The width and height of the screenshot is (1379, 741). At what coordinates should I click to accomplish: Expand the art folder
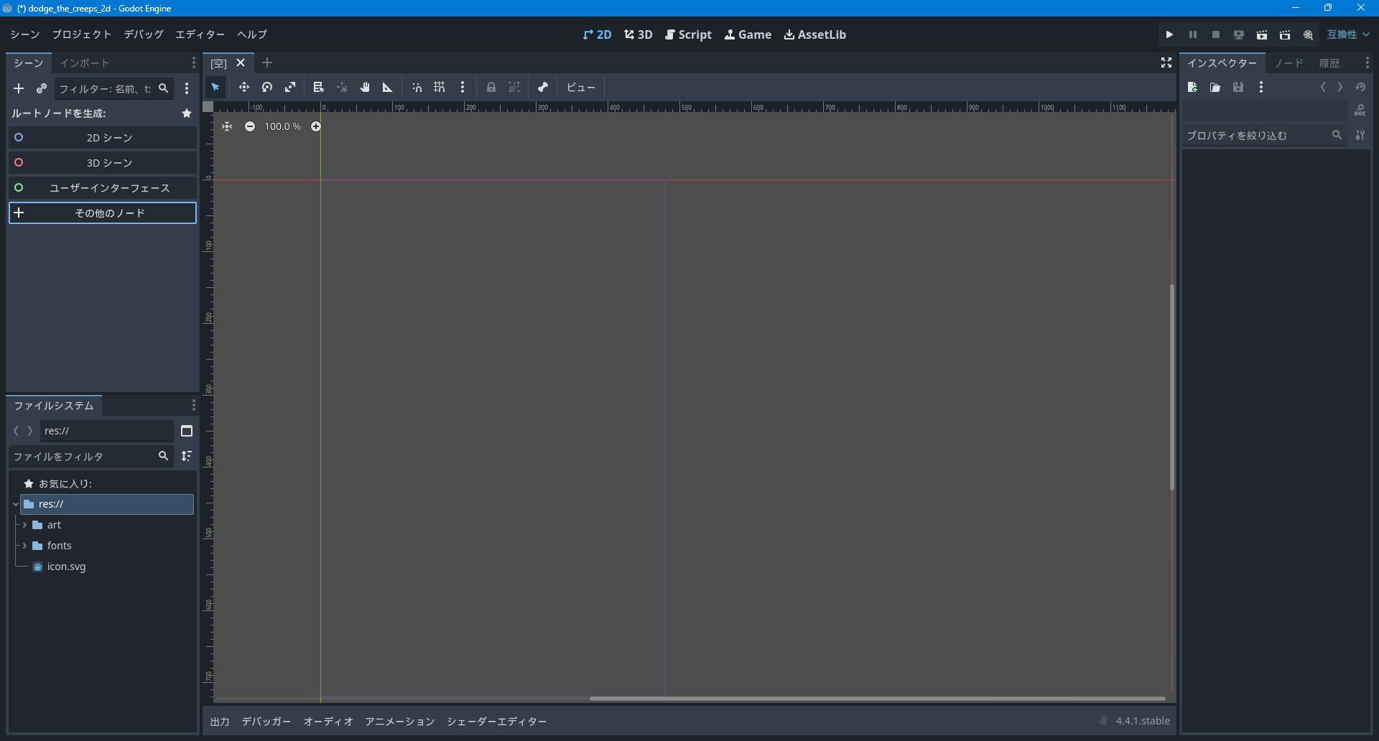coord(24,525)
